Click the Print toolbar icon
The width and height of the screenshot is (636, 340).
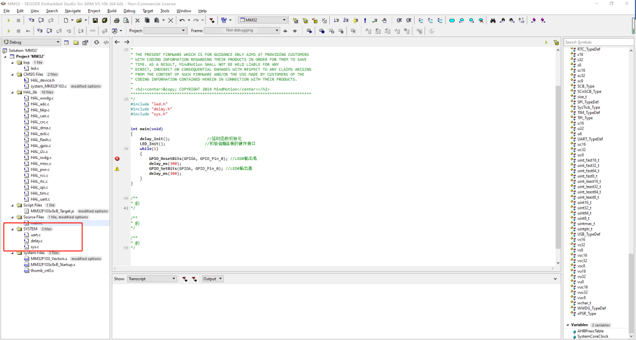tap(117, 20)
